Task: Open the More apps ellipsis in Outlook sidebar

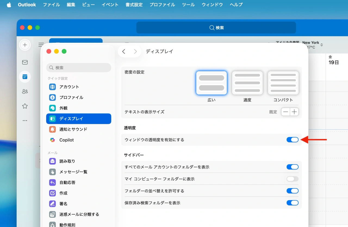Action: click(x=25, y=120)
